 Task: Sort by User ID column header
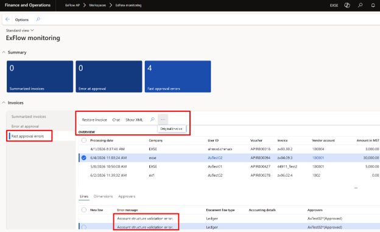(x=213, y=140)
